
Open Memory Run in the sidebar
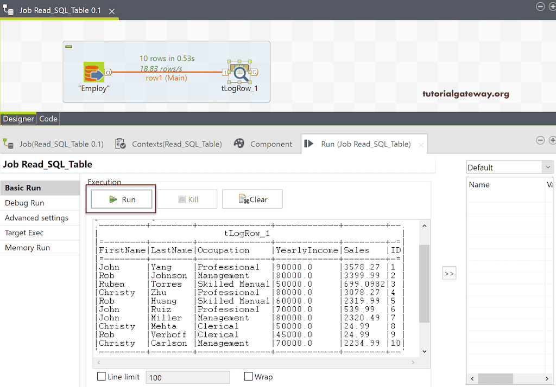(40, 248)
